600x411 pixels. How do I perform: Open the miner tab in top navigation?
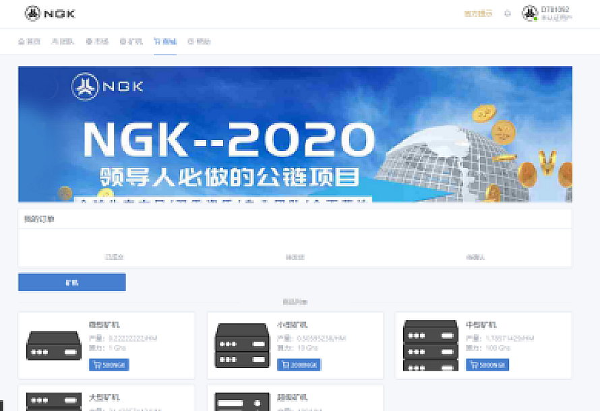(x=131, y=41)
